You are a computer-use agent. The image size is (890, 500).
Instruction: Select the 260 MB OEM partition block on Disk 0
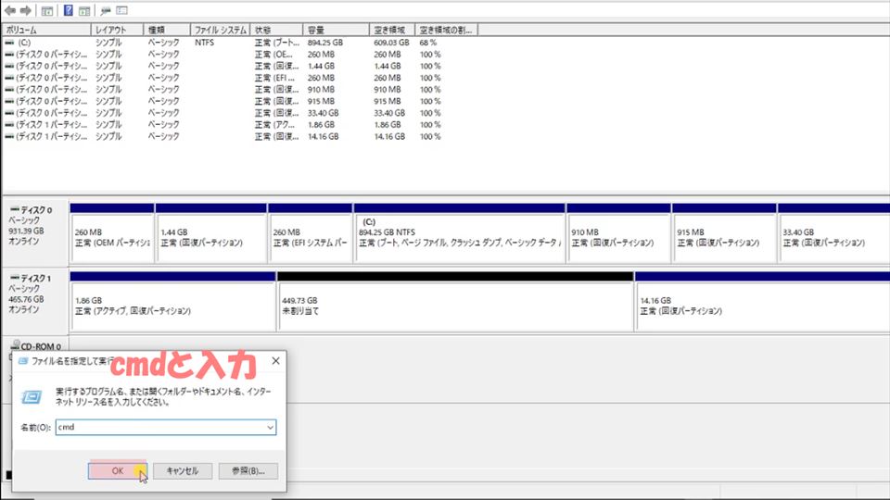(x=112, y=238)
